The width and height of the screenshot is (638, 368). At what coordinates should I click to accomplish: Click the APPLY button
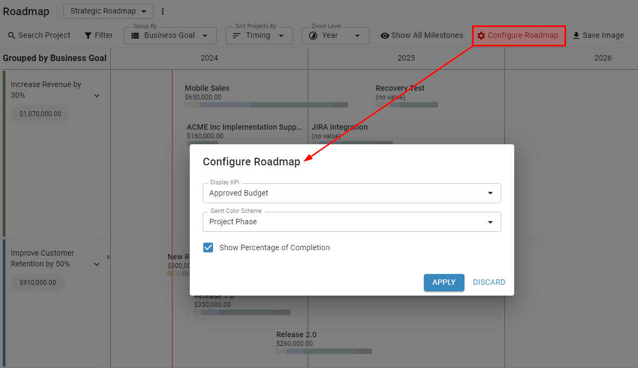(444, 282)
